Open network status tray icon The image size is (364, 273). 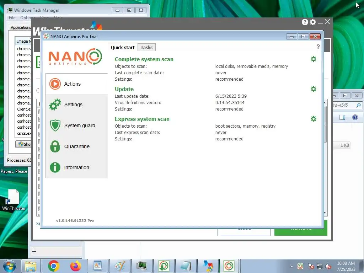tap(320, 266)
